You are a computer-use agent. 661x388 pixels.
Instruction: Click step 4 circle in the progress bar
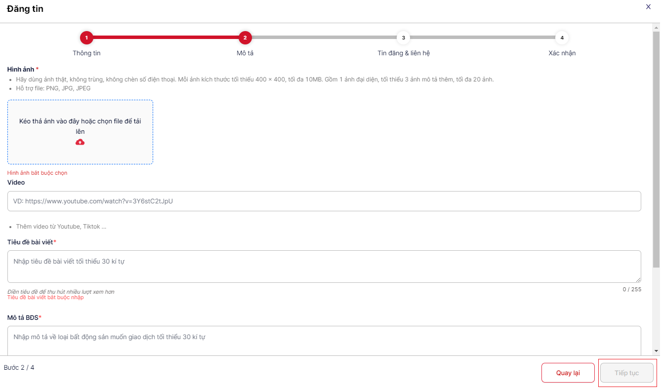click(x=562, y=38)
